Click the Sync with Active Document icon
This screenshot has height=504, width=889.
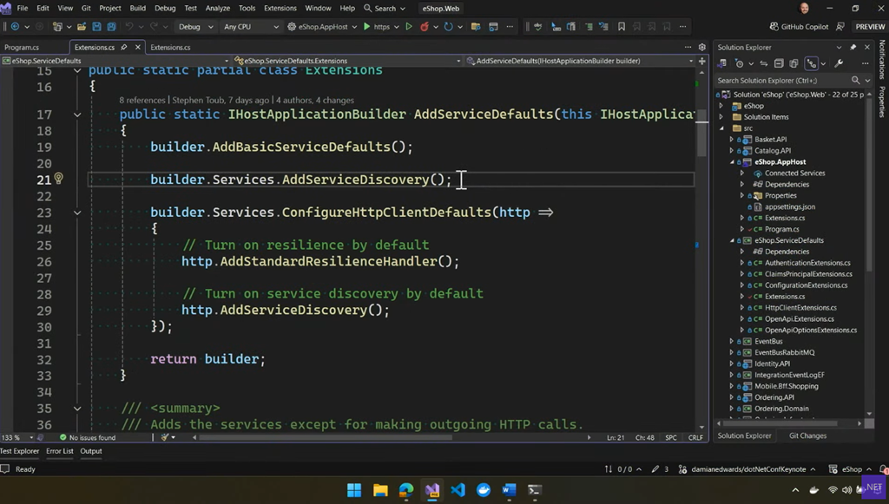tap(766, 63)
